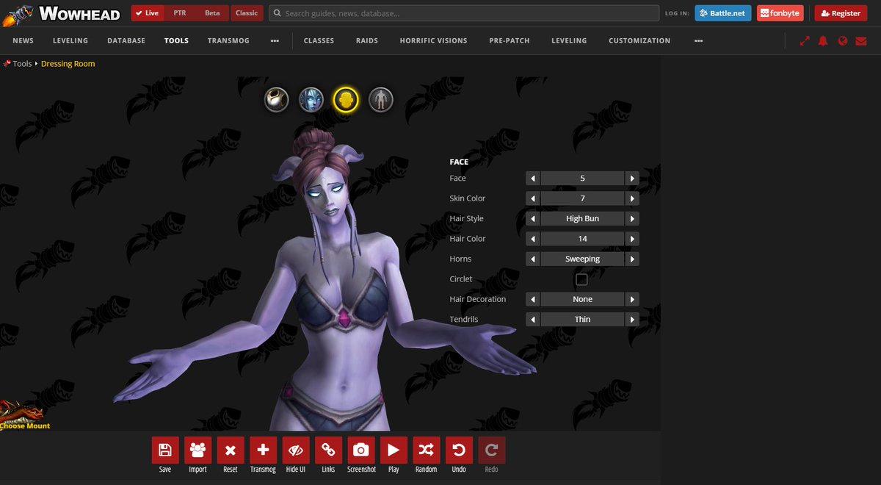Image resolution: width=881 pixels, height=485 pixels.
Task: Open the envelope inbox icon
Action: click(x=861, y=41)
